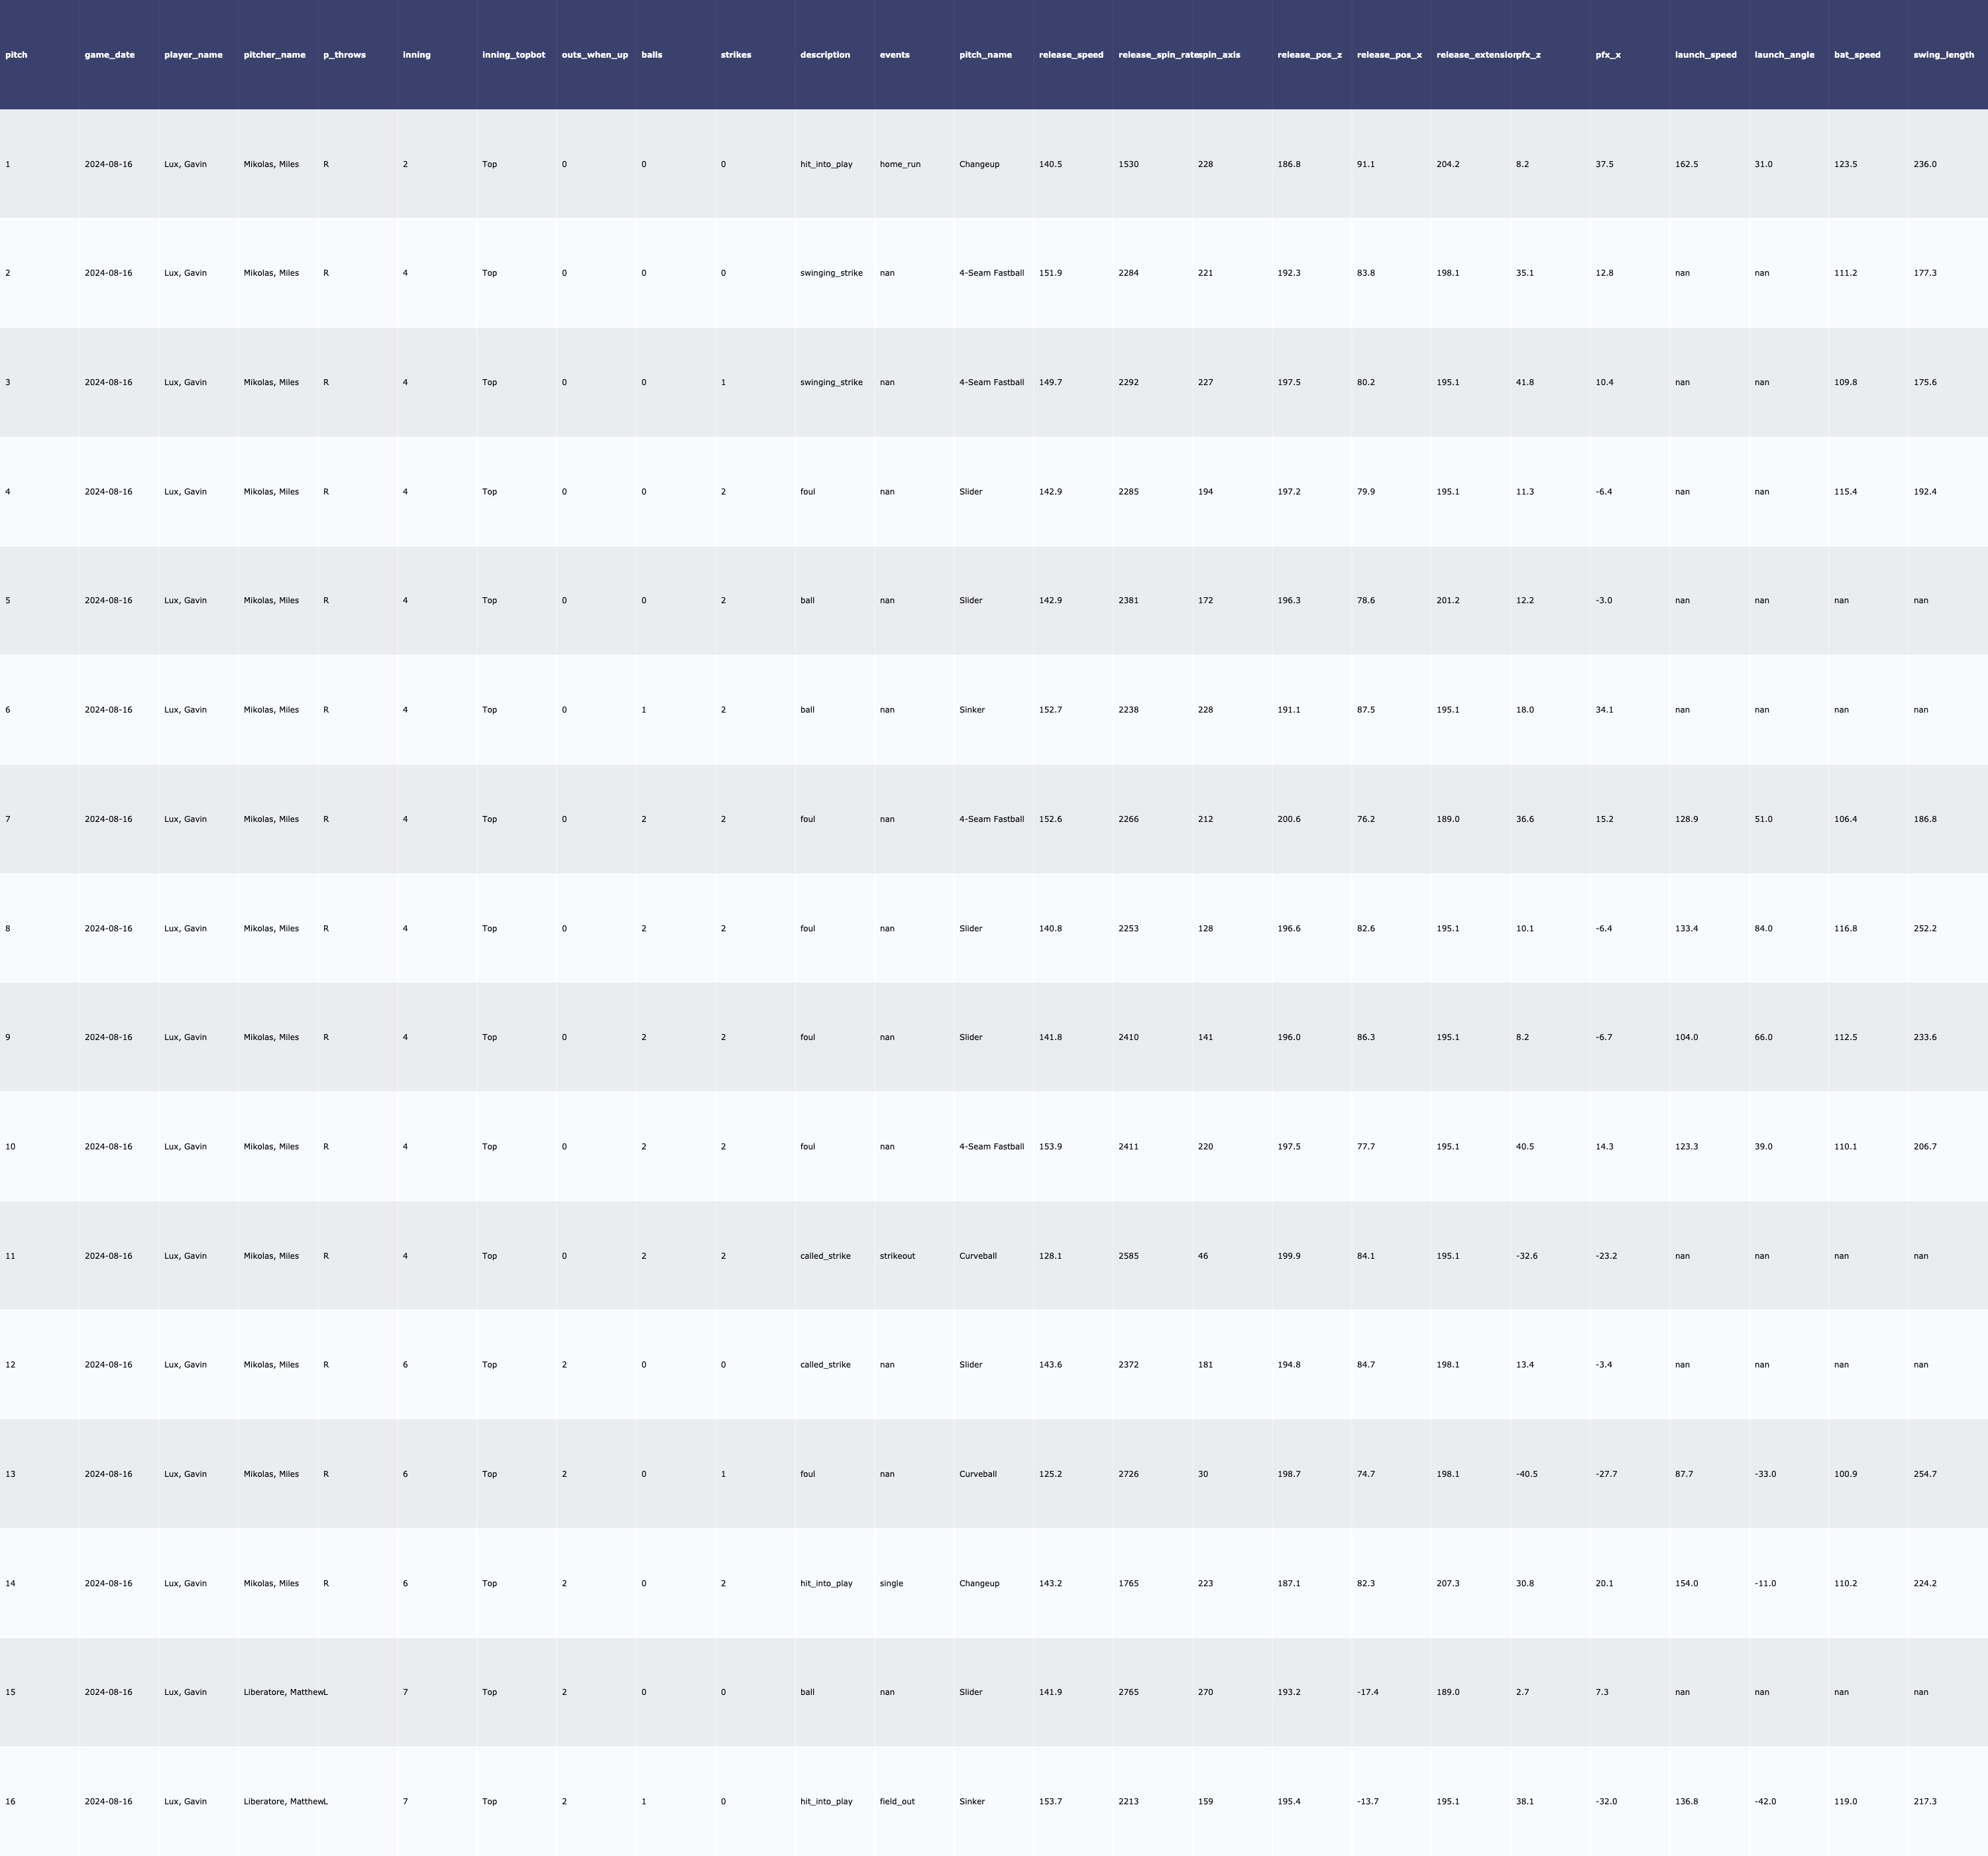Click the Sinker pitch name in row 6
Viewport: 1988px width, 1856px height.
(971, 709)
